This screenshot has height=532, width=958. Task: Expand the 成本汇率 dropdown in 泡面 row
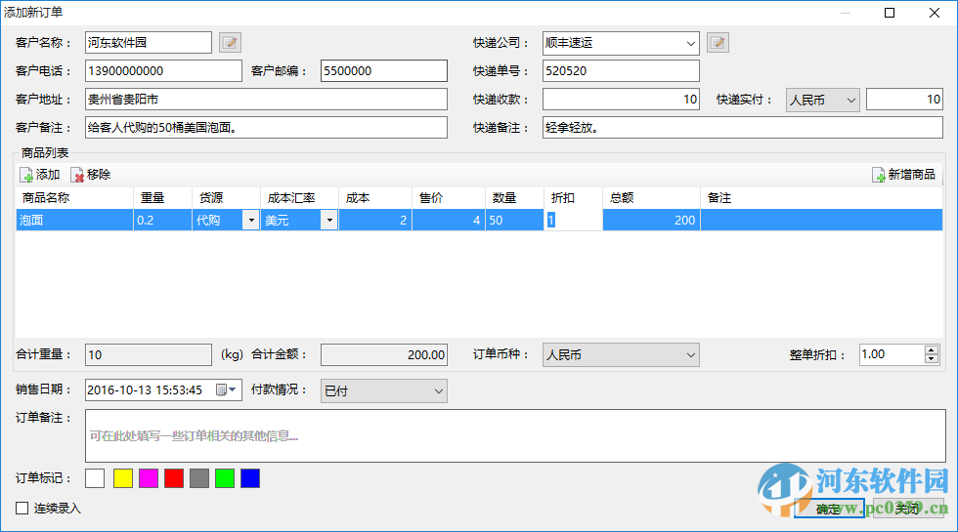click(x=329, y=221)
